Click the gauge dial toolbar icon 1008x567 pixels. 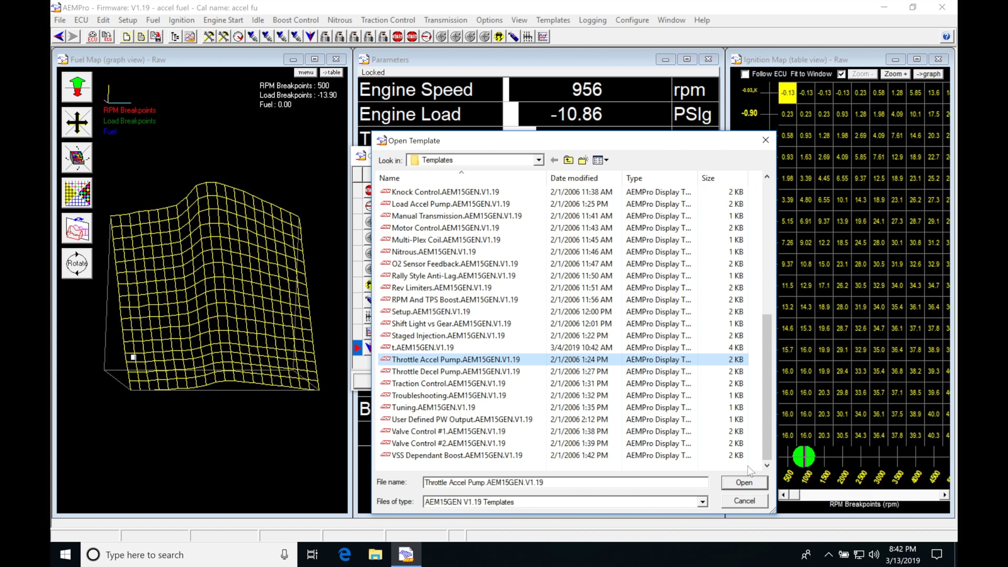point(238,36)
